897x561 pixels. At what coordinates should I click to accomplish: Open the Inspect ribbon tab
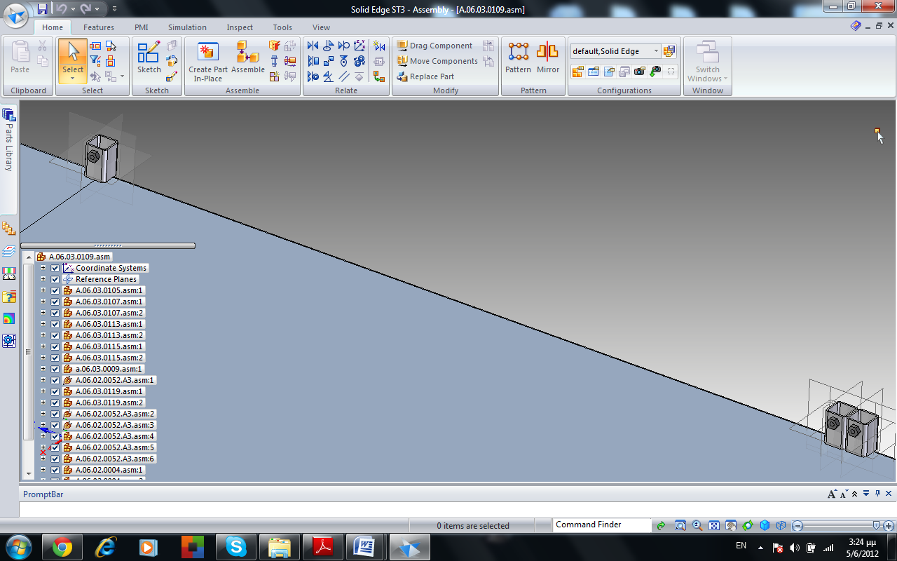[240, 27]
